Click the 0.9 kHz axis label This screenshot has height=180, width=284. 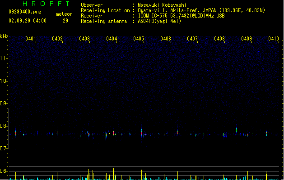tap(4, 103)
